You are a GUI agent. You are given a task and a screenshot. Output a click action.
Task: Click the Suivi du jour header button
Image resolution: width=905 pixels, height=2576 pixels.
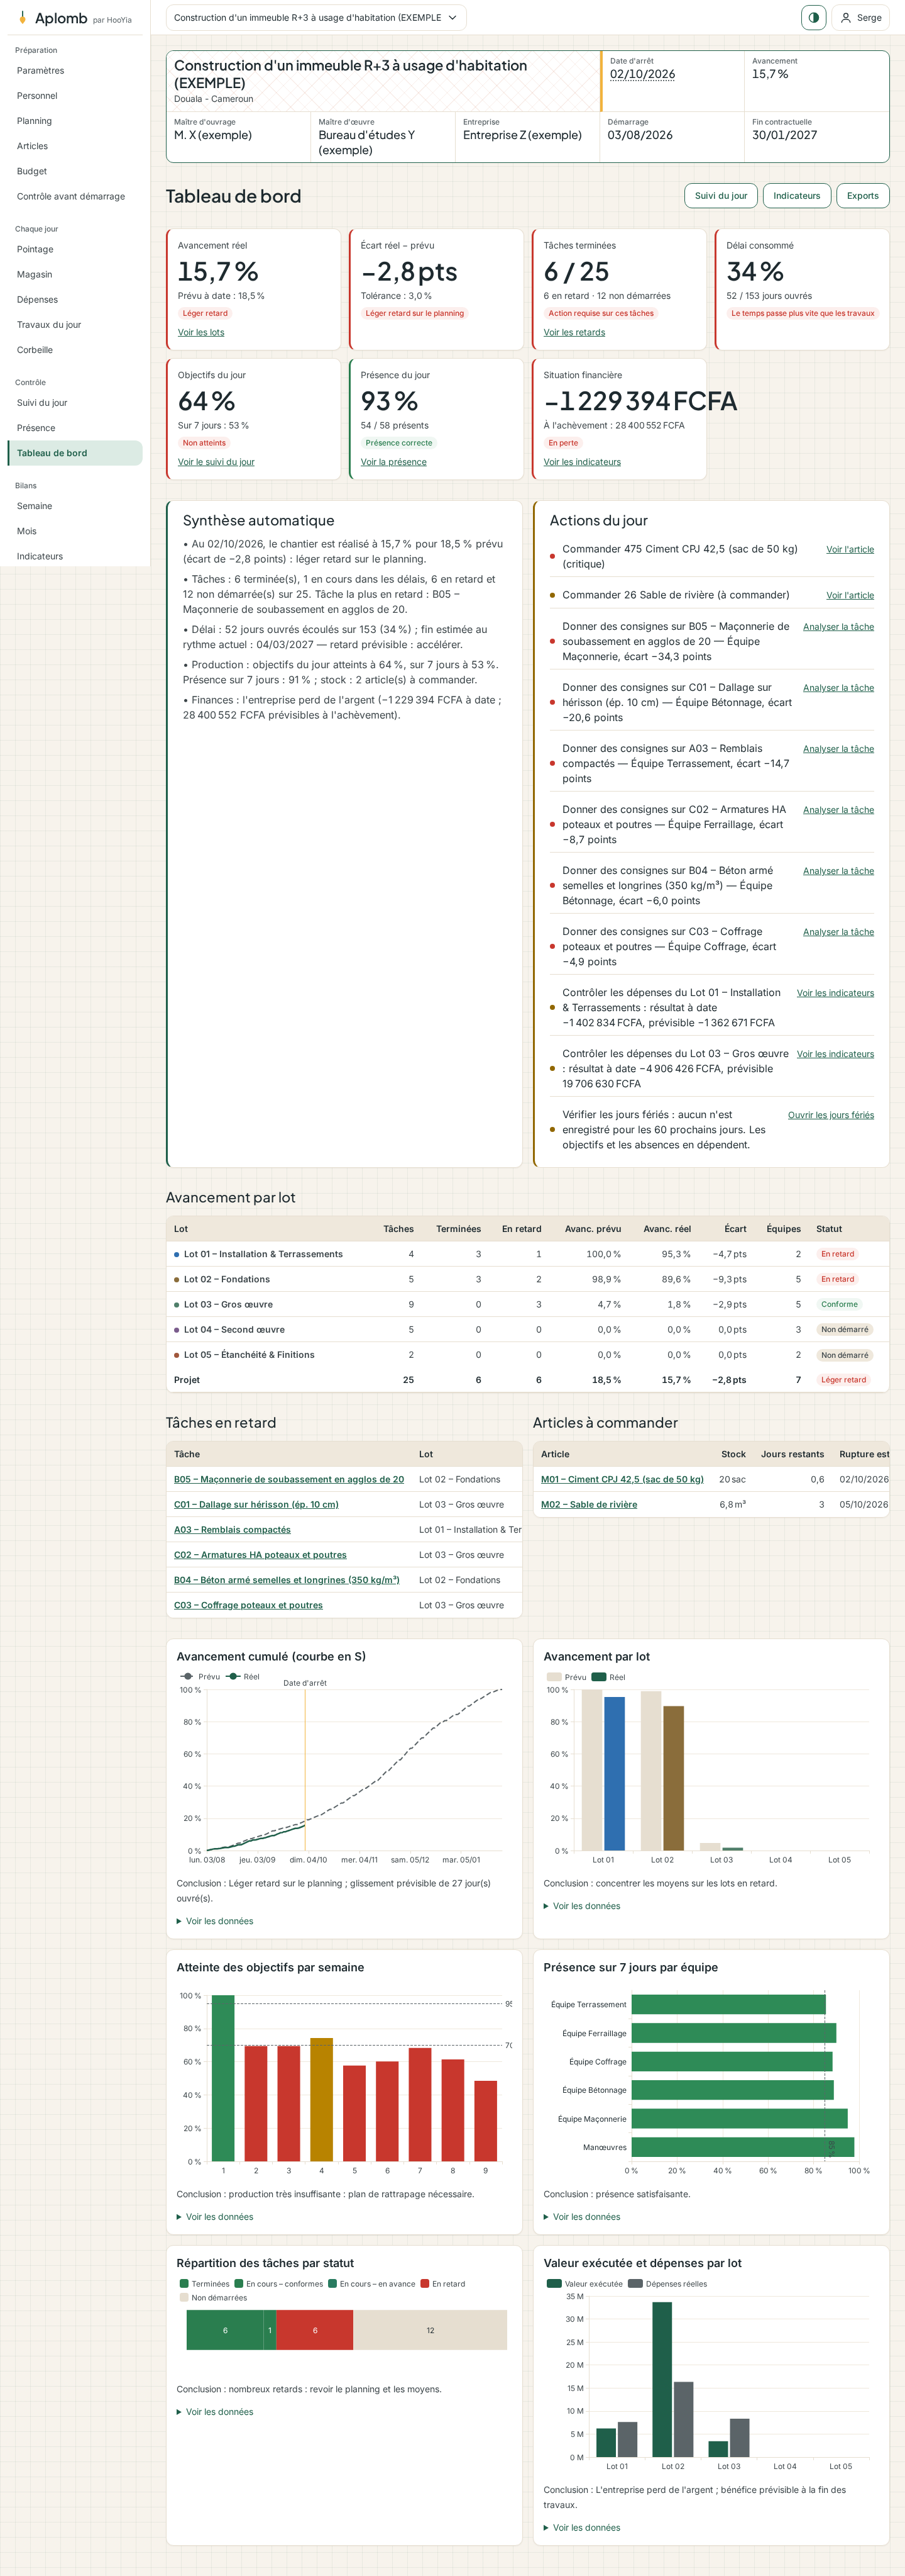[x=720, y=196]
